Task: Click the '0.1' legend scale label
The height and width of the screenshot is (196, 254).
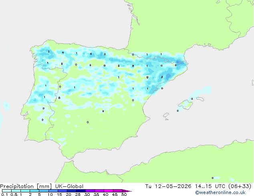Action: [4, 194]
